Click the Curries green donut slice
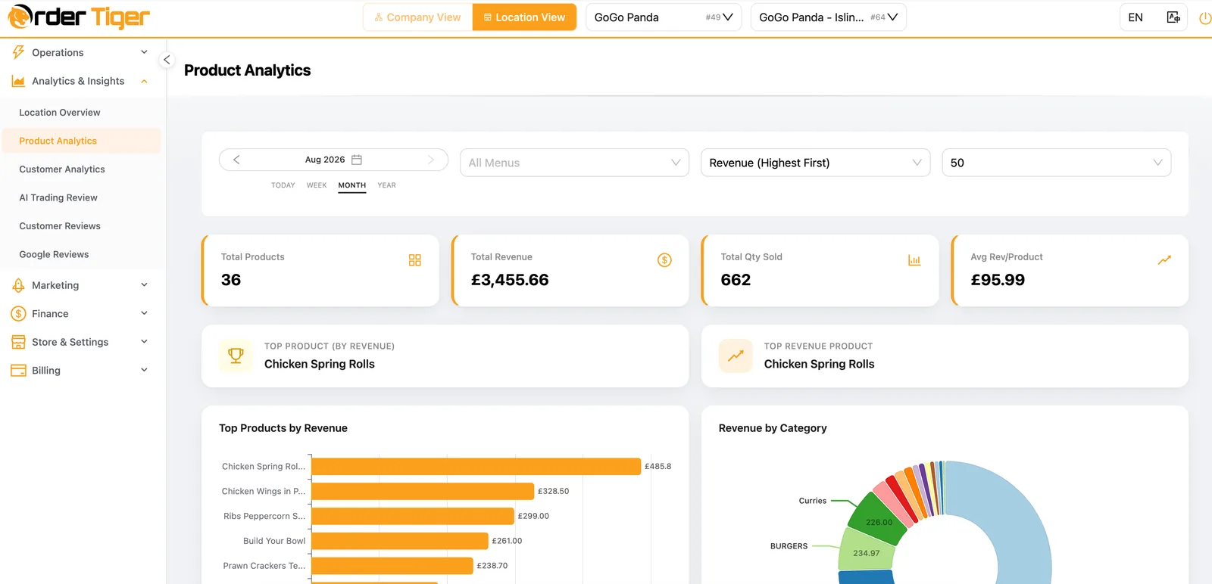The height and width of the screenshot is (584, 1212). 877,519
